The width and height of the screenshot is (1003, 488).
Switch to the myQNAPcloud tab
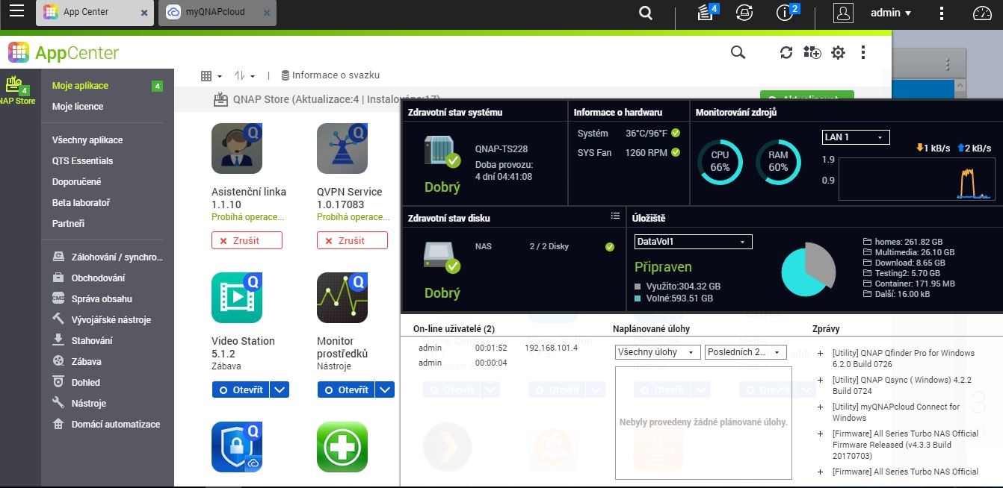coord(217,13)
